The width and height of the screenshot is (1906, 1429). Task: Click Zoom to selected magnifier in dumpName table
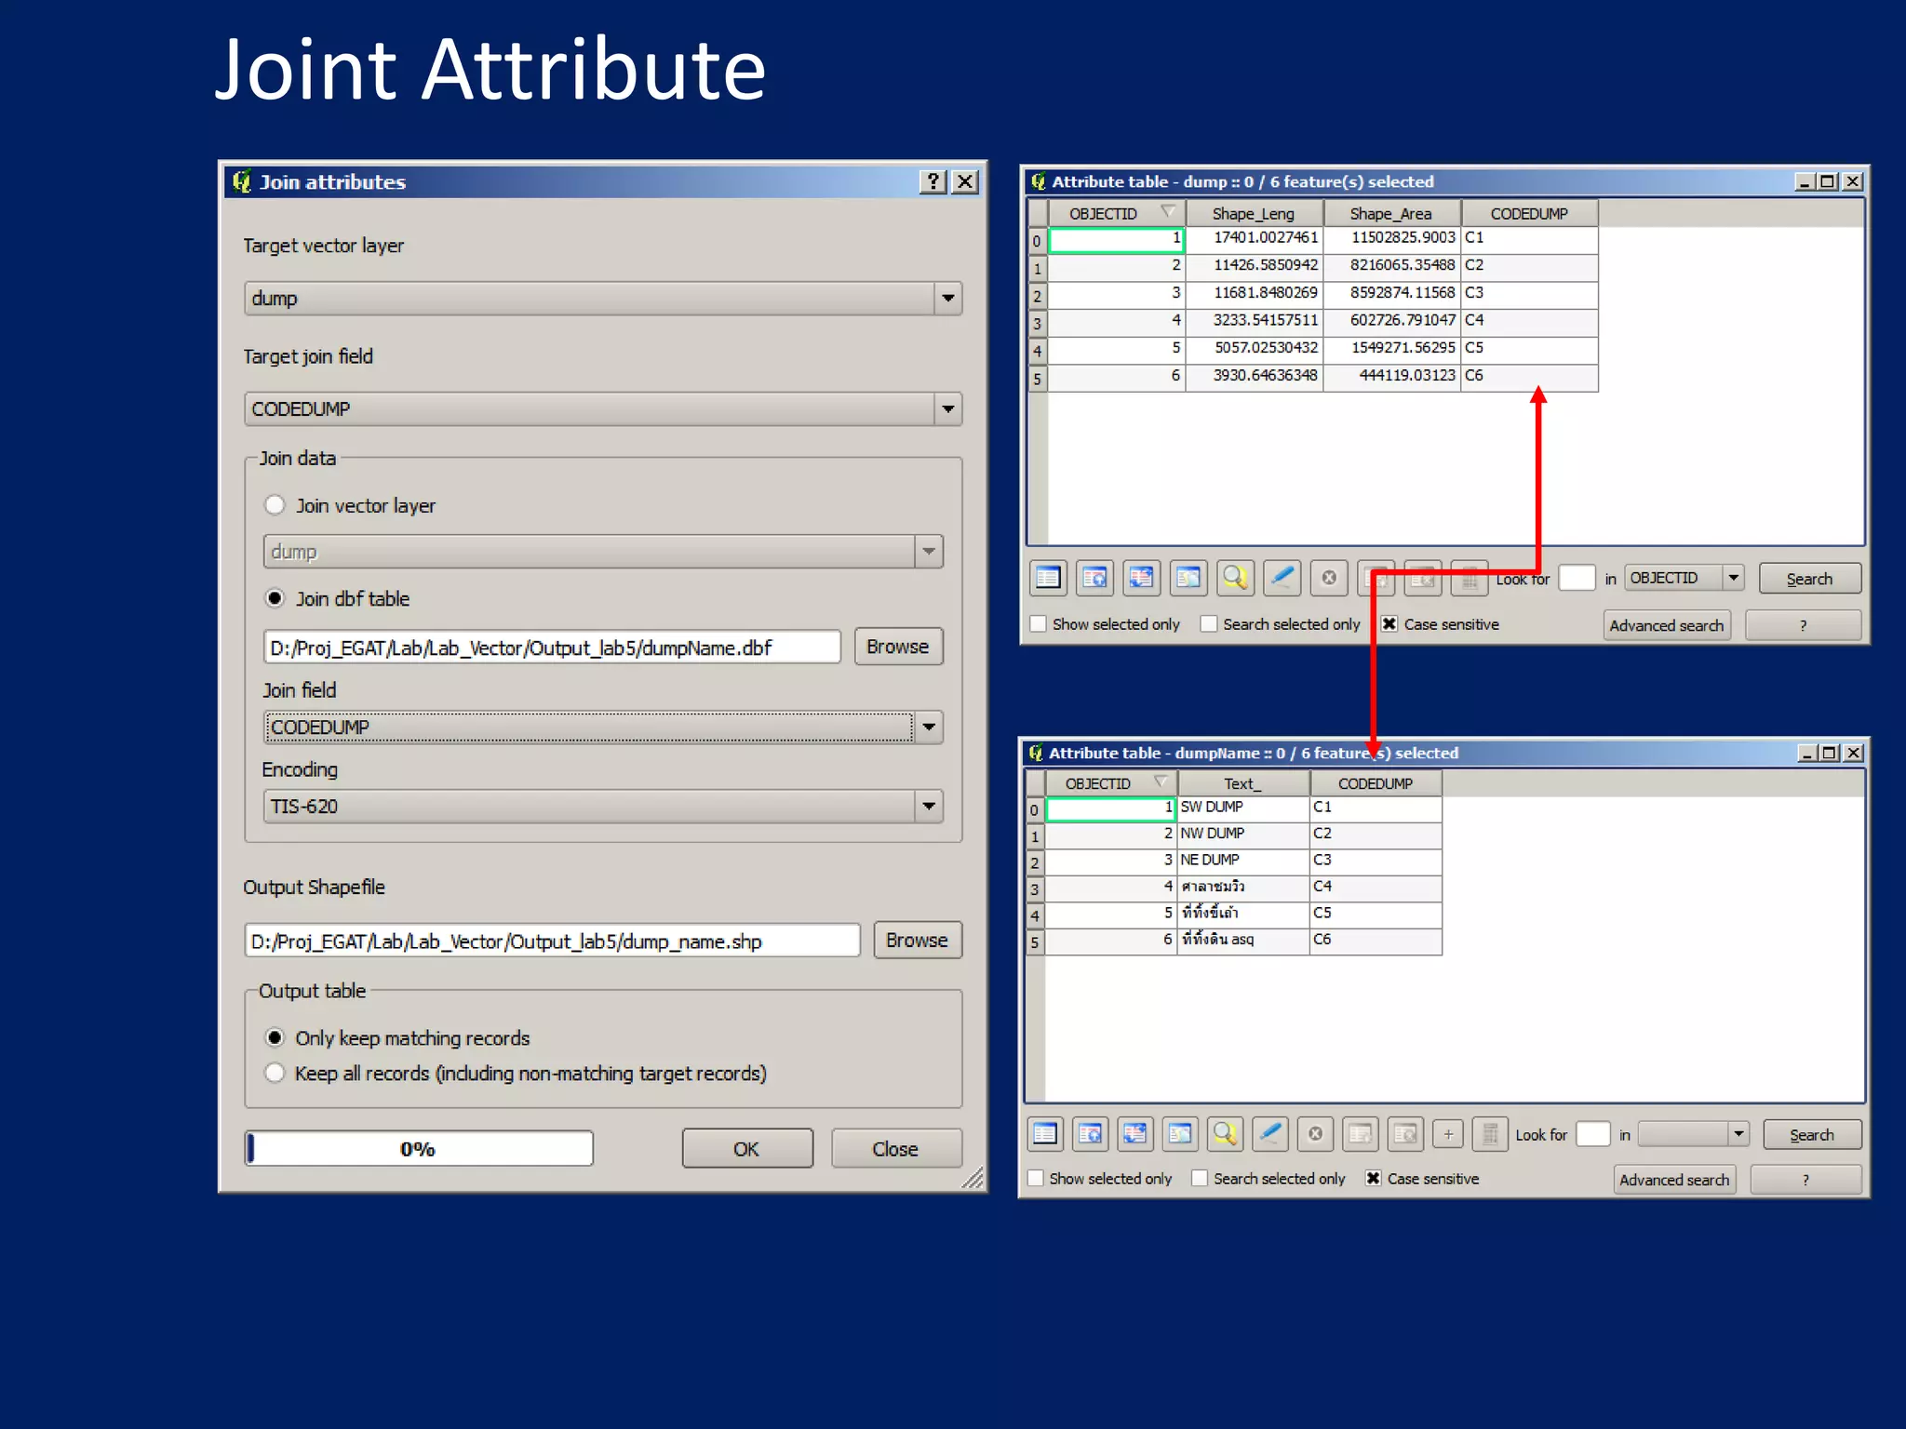pos(1225,1133)
